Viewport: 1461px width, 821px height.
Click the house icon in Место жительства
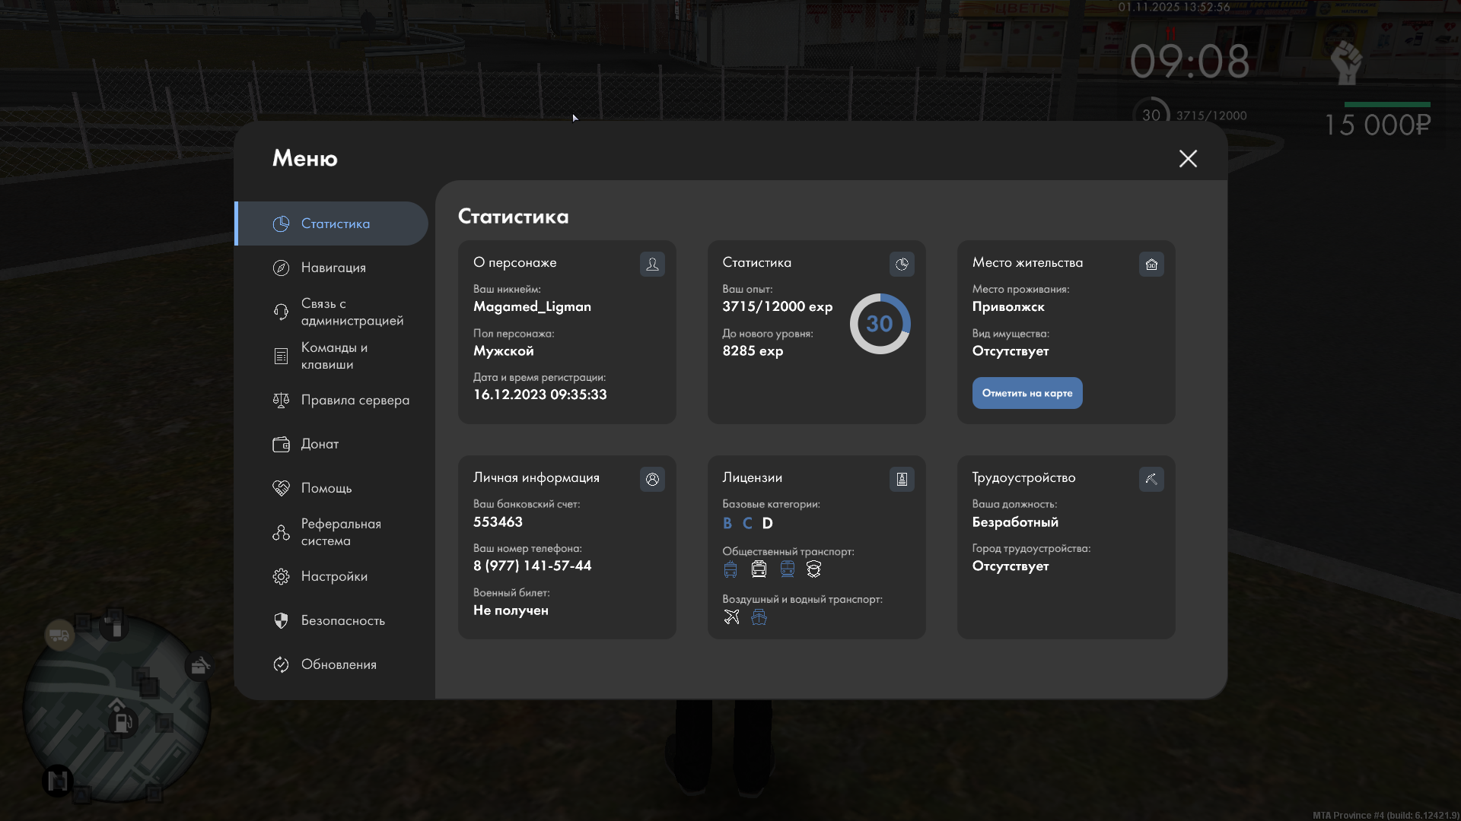tap(1151, 264)
